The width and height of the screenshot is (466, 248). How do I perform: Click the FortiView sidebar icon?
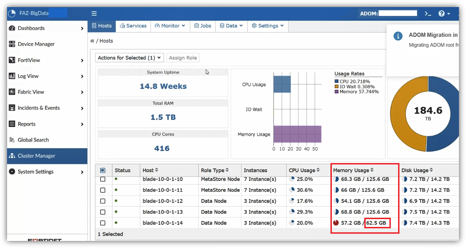coord(12,60)
